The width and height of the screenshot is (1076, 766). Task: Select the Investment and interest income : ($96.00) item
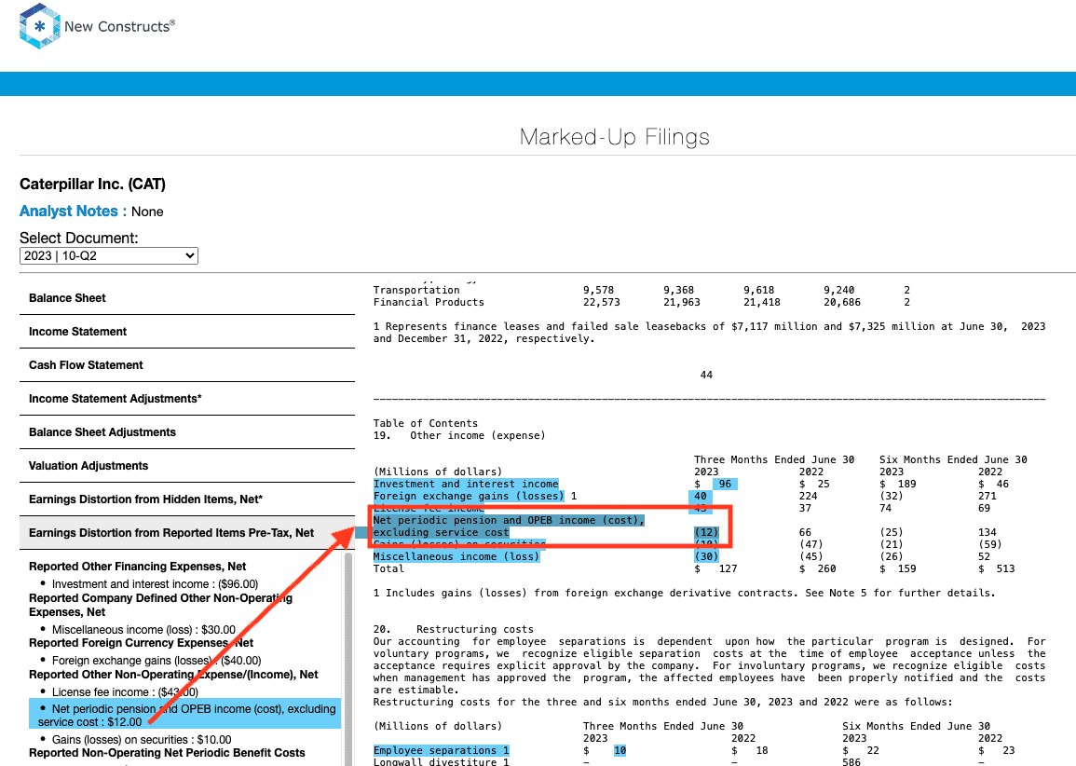(x=155, y=584)
